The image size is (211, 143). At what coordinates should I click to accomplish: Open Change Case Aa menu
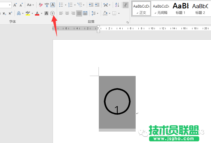(x=30, y=5)
